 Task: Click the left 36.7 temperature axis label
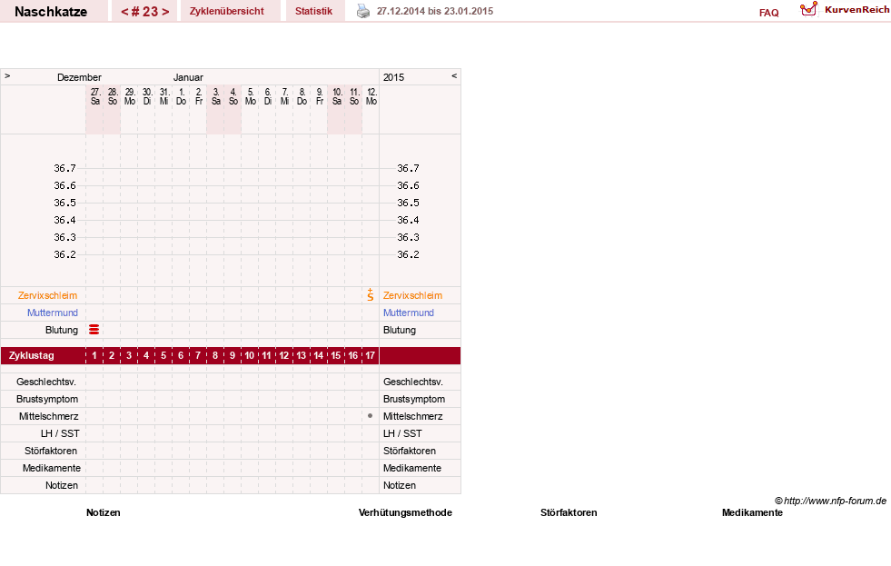pos(64,168)
